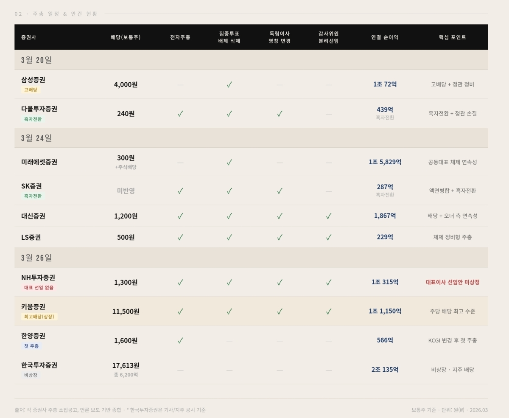Click 다올투자증권's 독립이사 명칭 변경 checkmark
Viewport: 509px width, 418px height.
pos(280,114)
